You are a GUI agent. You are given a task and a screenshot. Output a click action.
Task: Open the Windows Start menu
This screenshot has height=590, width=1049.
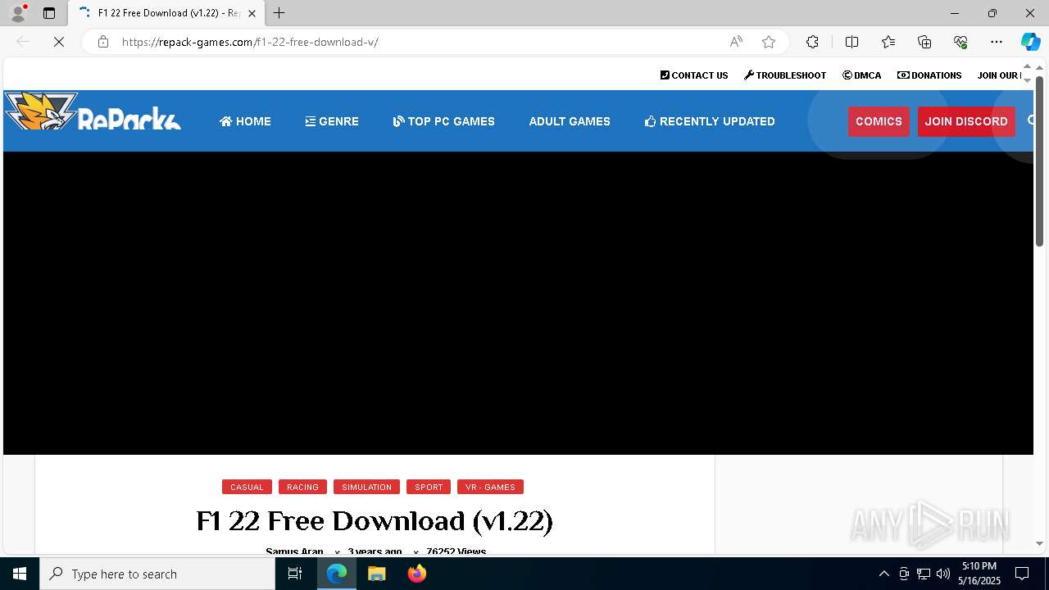pos(20,574)
